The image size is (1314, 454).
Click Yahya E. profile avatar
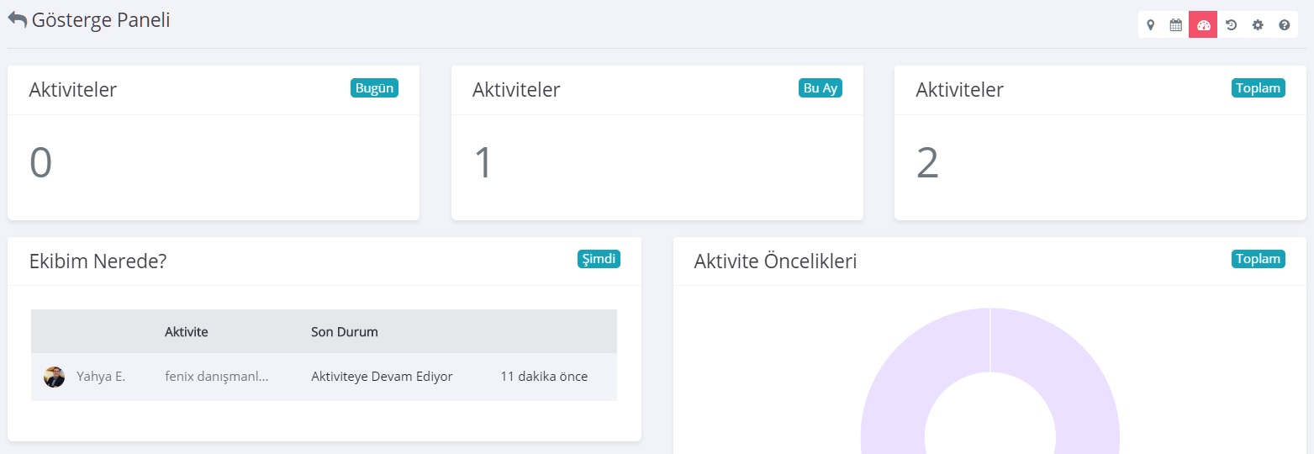pyautogui.click(x=54, y=377)
